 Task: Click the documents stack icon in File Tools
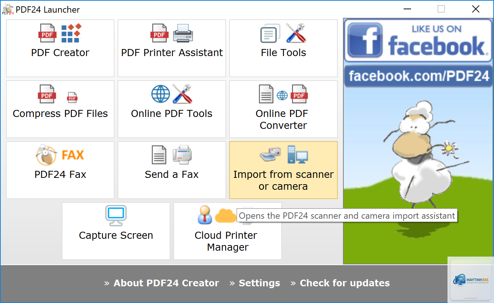[270, 33]
